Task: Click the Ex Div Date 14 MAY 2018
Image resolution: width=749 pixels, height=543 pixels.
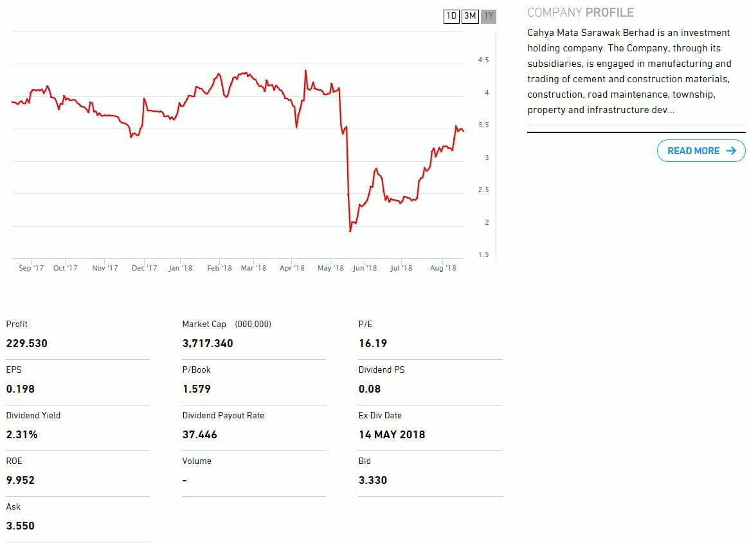Action: pyautogui.click(x=392, y=434)
